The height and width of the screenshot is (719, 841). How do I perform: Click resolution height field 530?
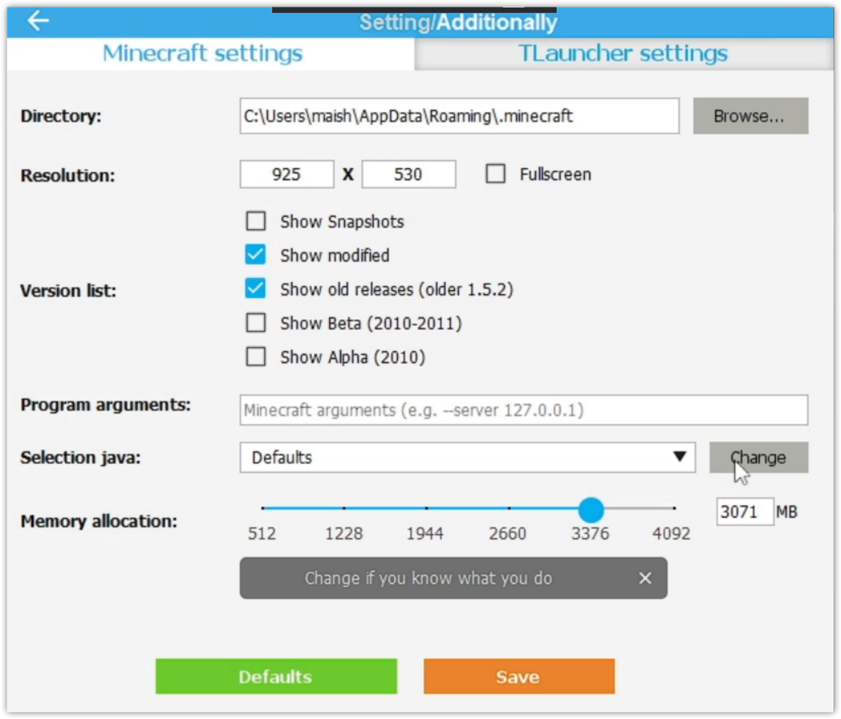point(408,174)
